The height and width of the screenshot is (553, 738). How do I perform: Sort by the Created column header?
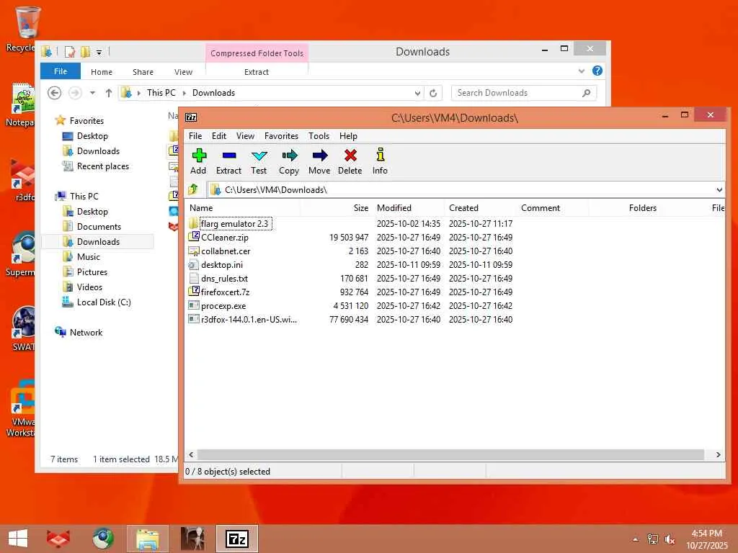481,208
